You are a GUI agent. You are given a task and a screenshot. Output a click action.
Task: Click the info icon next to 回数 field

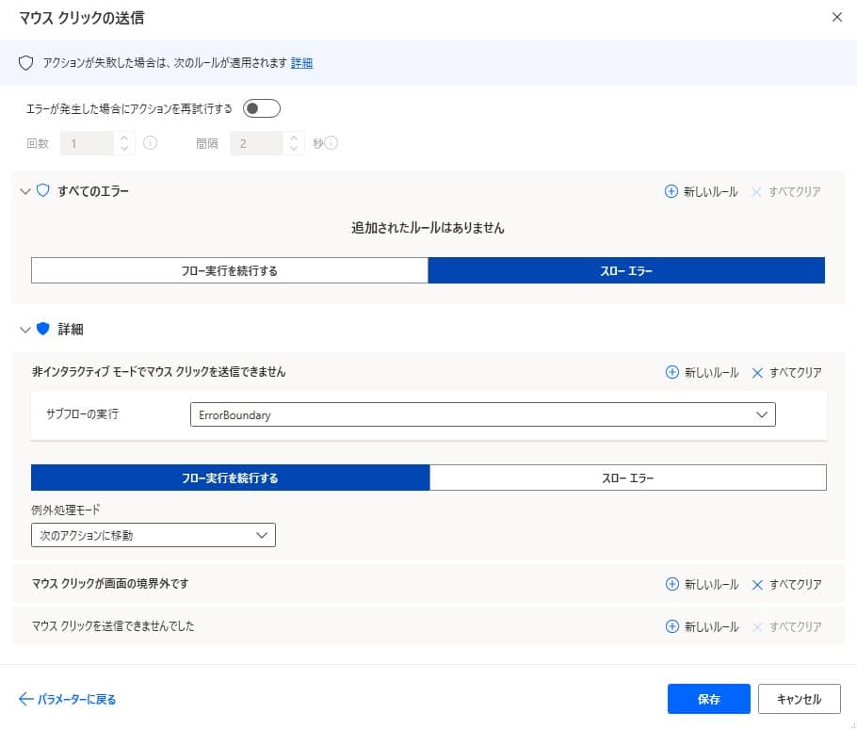tap(150, 144)
